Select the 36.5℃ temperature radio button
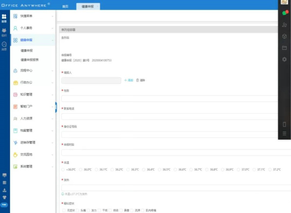 [160, 170]
